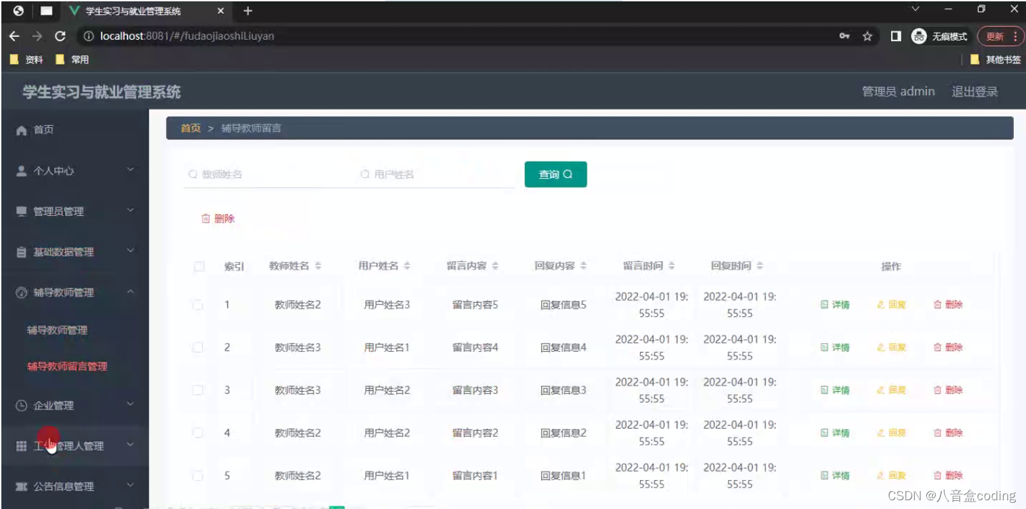Expand the 公告信息管理 menu
1026x509 pixels.
[x=74, y=486]
